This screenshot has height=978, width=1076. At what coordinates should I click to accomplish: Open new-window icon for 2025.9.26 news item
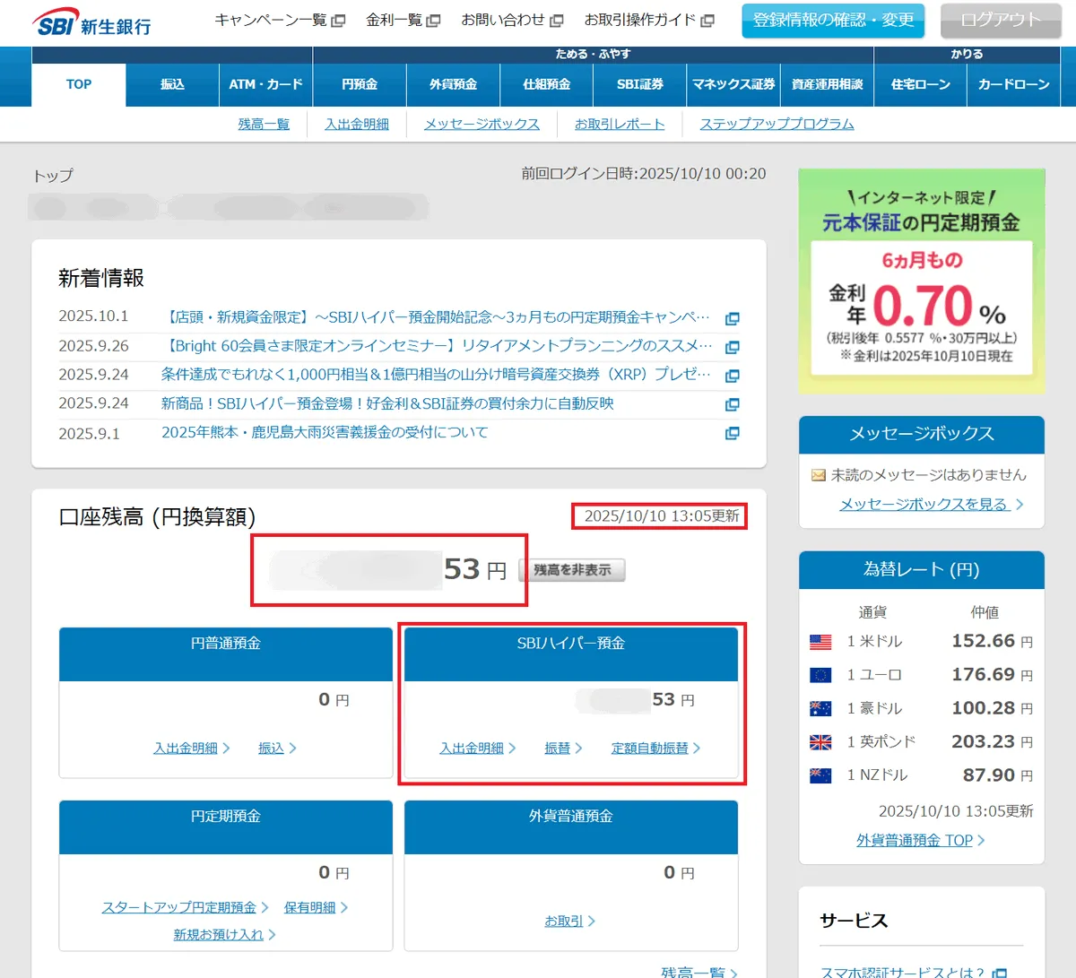coord(732,347)
